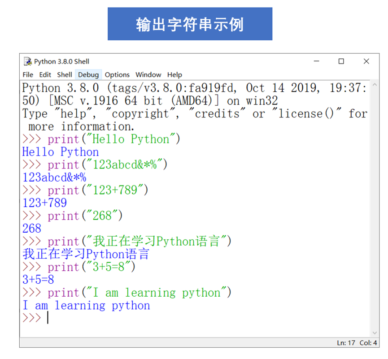Click the print("123abcd&*%") line
Screen dimensions: 388x359
[95, 164]
